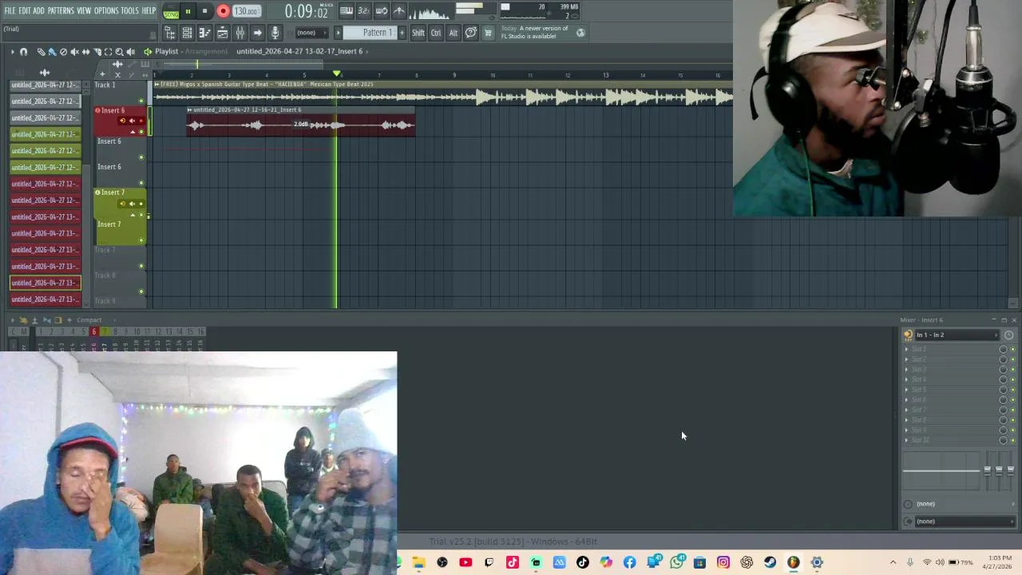
Task: Click the Alt key button
Action: coord(453,33)
